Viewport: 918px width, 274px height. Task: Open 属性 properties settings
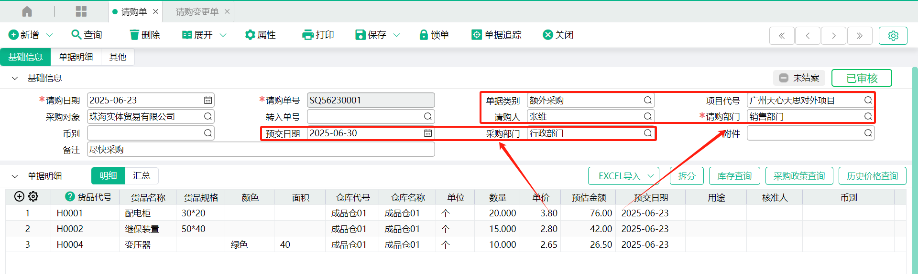coord(261,35)
